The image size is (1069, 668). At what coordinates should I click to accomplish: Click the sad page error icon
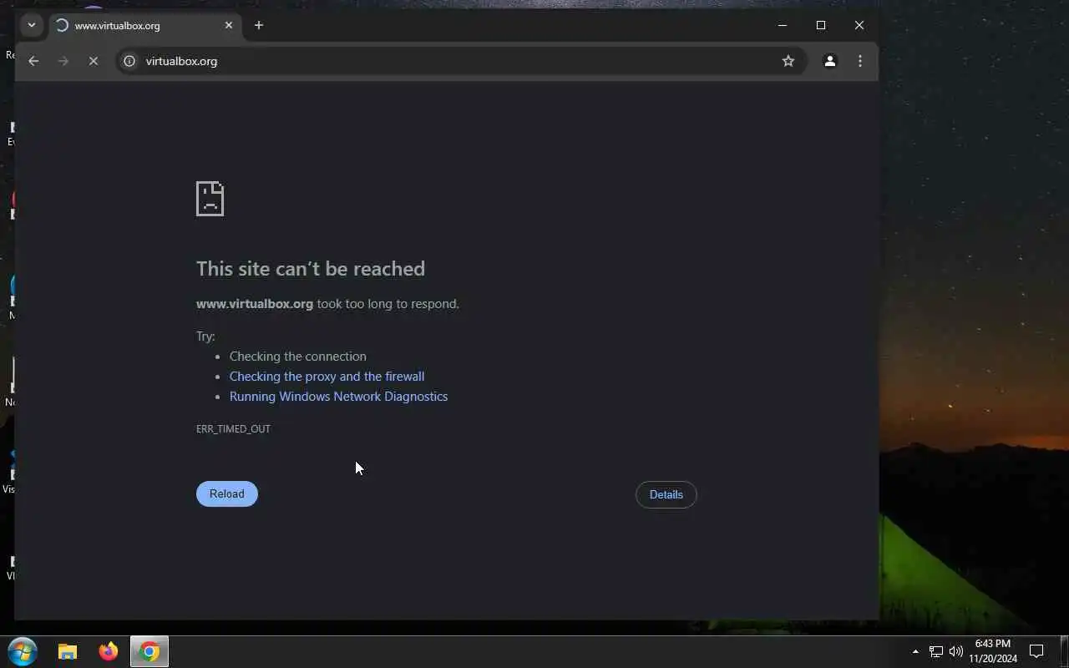210,199
